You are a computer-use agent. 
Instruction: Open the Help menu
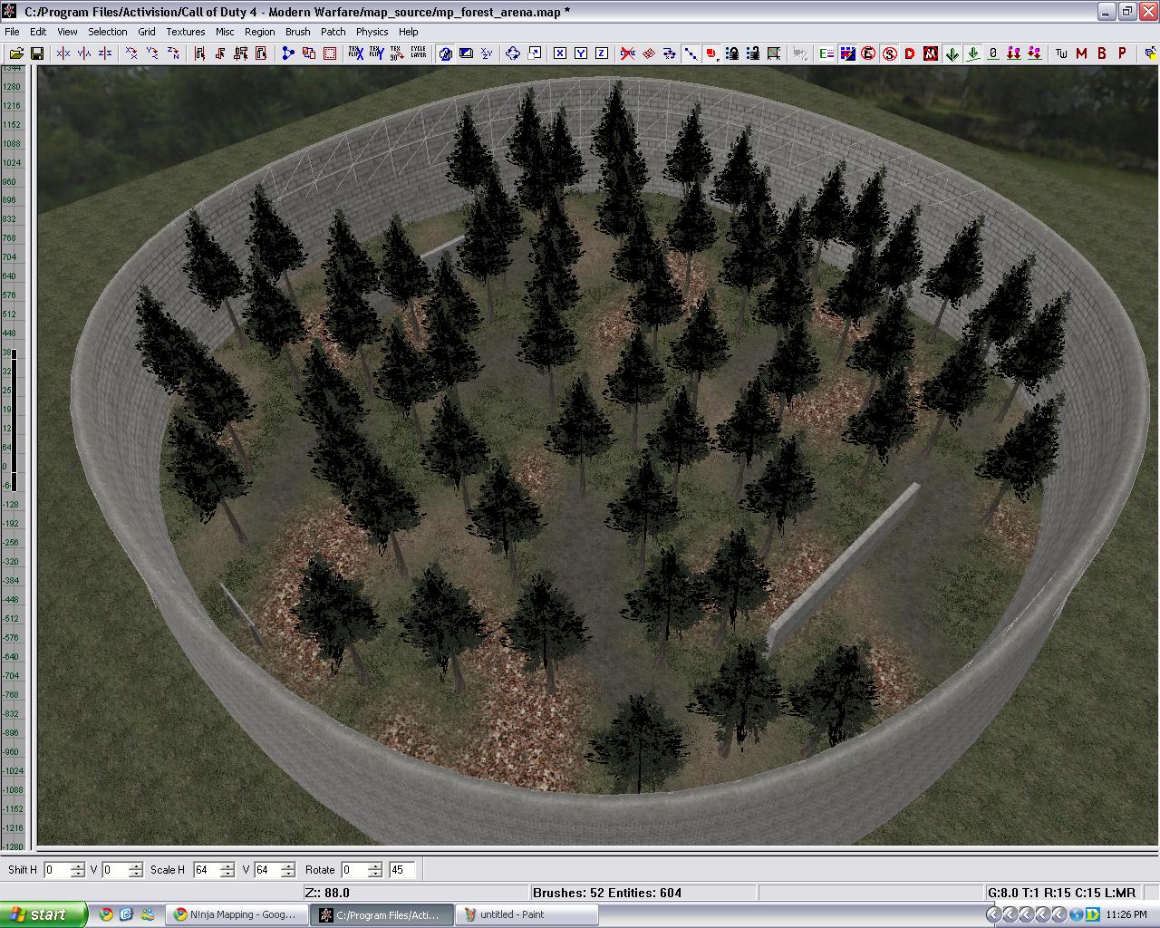409,32
